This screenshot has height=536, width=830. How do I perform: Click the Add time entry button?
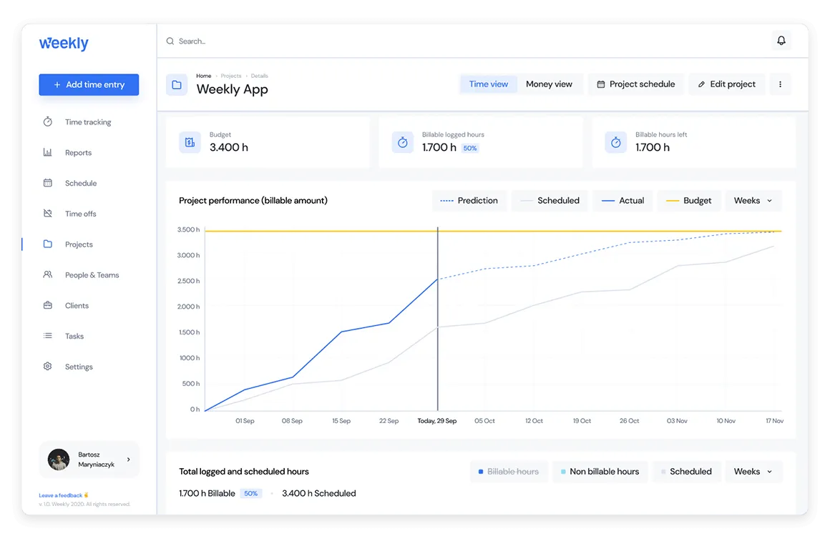click(x=89, y=84)
